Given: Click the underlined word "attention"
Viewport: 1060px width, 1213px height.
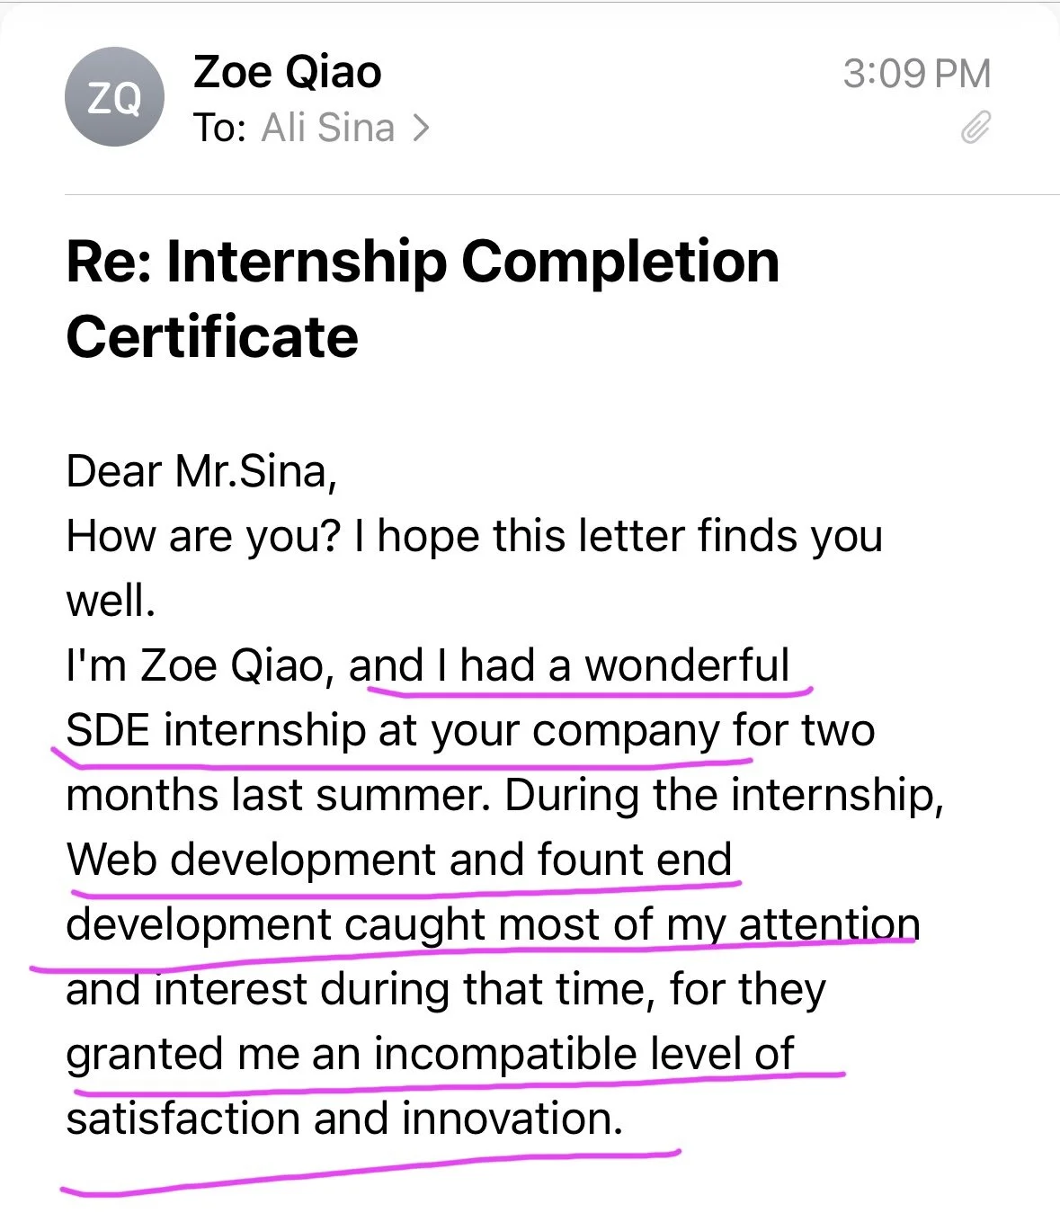Looking at the screenshot, I should tap(829, 924).
